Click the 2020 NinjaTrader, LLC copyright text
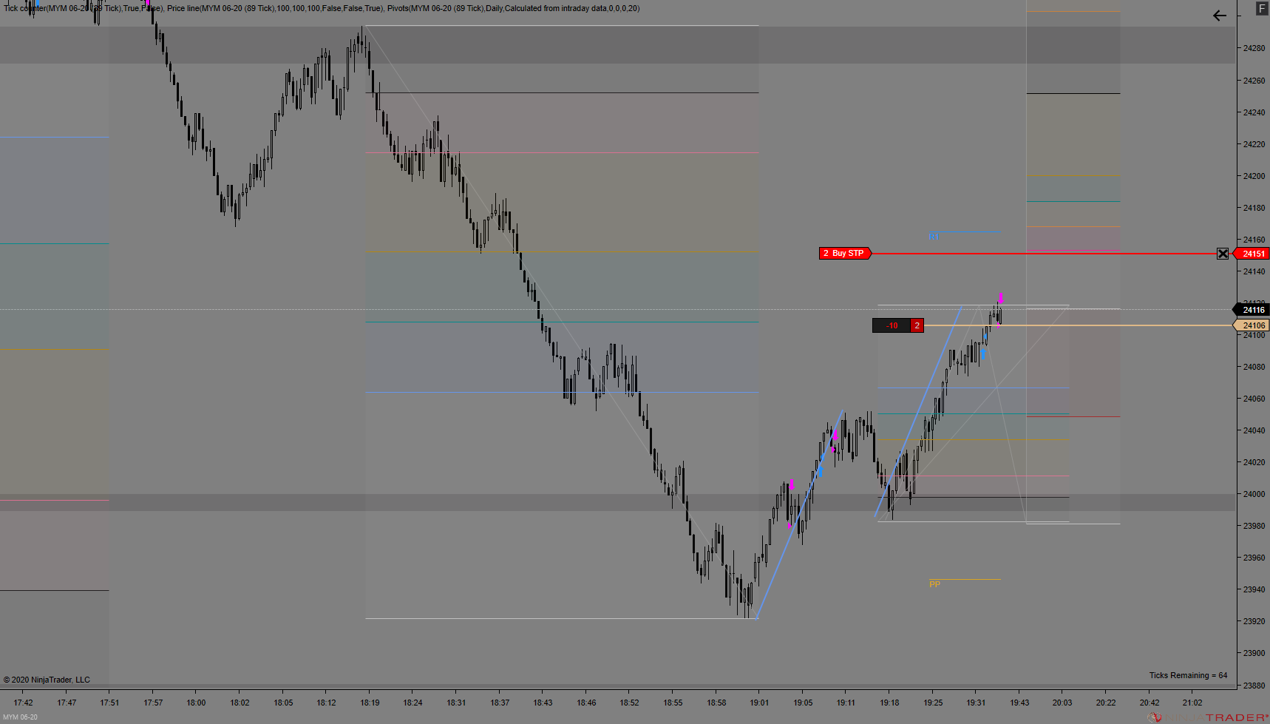 (x=47, y=680)
